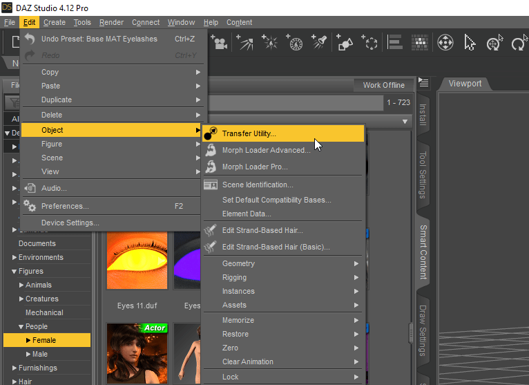This screenshot has width=529, height=385.
Task: Select Female under People
Action: click(x=47, y=340)
